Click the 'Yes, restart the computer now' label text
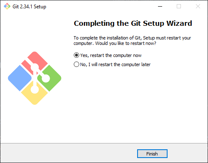This screenshot has height=163, width=208. (111, 55)
